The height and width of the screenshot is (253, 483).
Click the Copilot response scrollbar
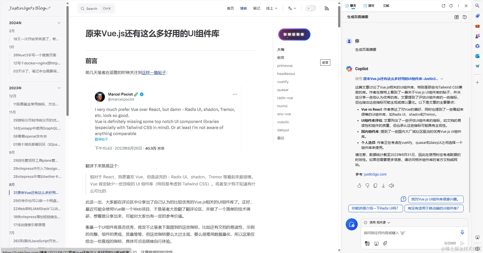469,165
